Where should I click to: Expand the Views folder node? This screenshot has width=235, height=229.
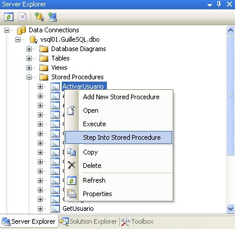click(29, 68)
